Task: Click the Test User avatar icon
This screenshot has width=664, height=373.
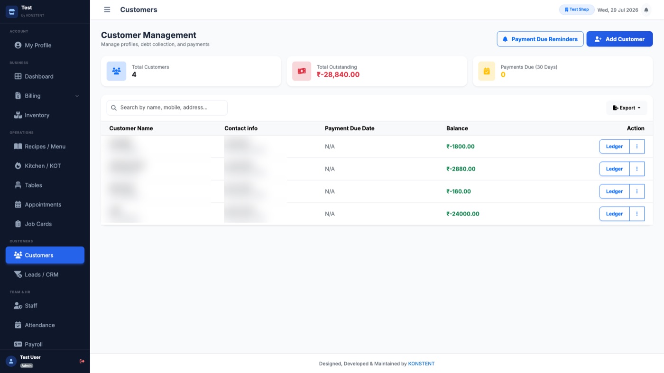Action: click(11, 361)
